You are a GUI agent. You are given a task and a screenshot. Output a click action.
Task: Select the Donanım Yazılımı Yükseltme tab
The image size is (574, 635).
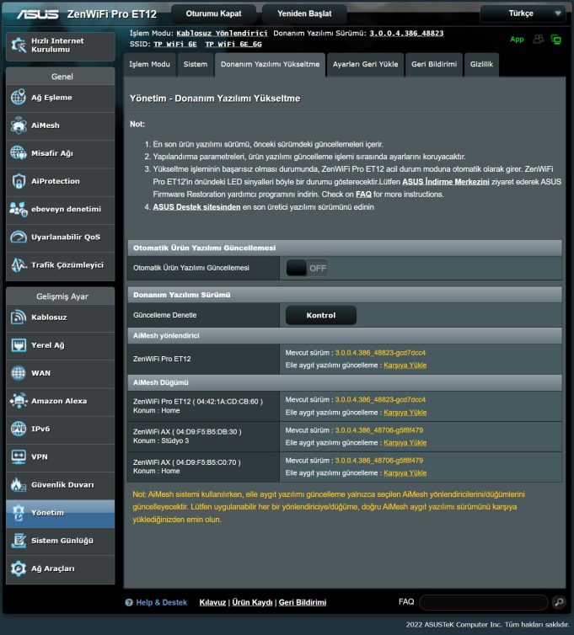click(270, 64)
